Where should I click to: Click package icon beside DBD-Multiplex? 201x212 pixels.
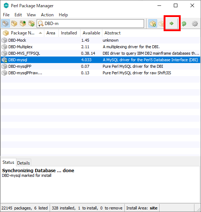click(x=4, y=47)
